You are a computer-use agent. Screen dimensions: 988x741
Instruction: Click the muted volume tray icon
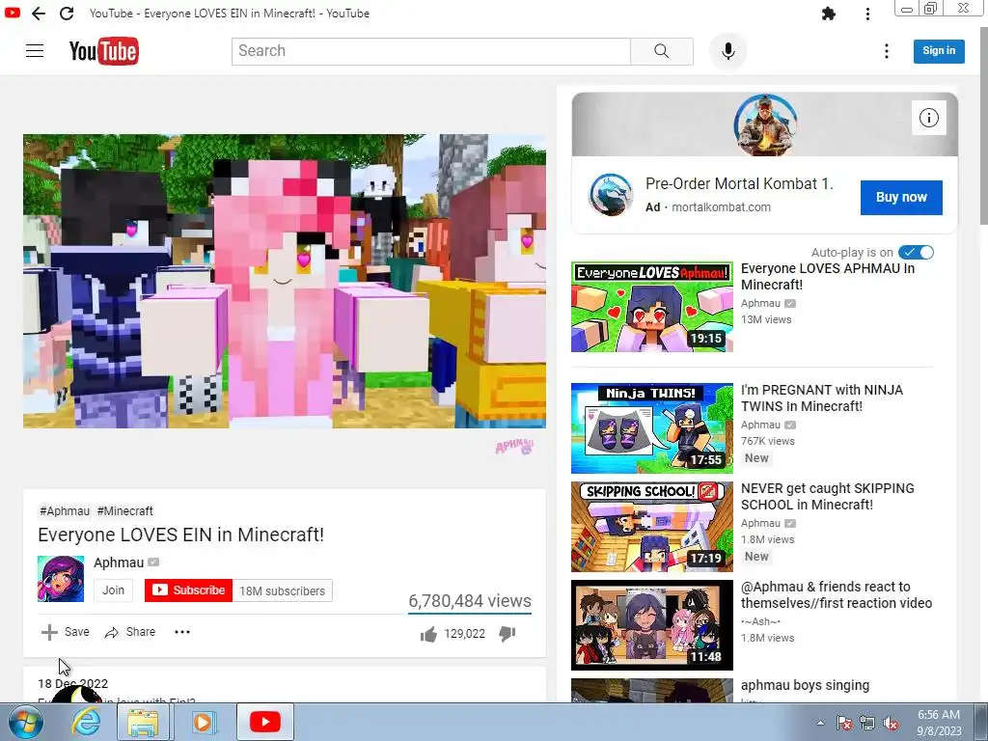891,724
